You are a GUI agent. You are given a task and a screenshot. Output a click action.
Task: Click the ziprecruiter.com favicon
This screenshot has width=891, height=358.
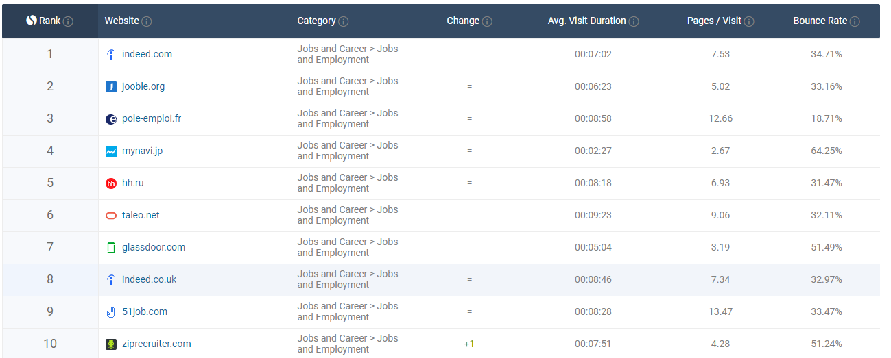tap(111, 344)
